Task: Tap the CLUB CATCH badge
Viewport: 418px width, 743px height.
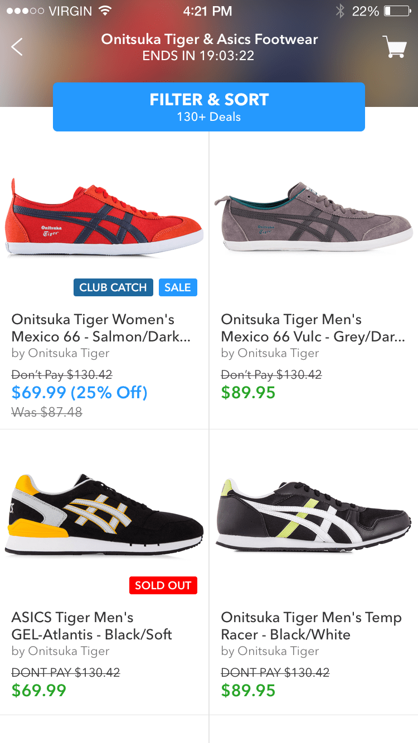Action: [x=113, y=287]
